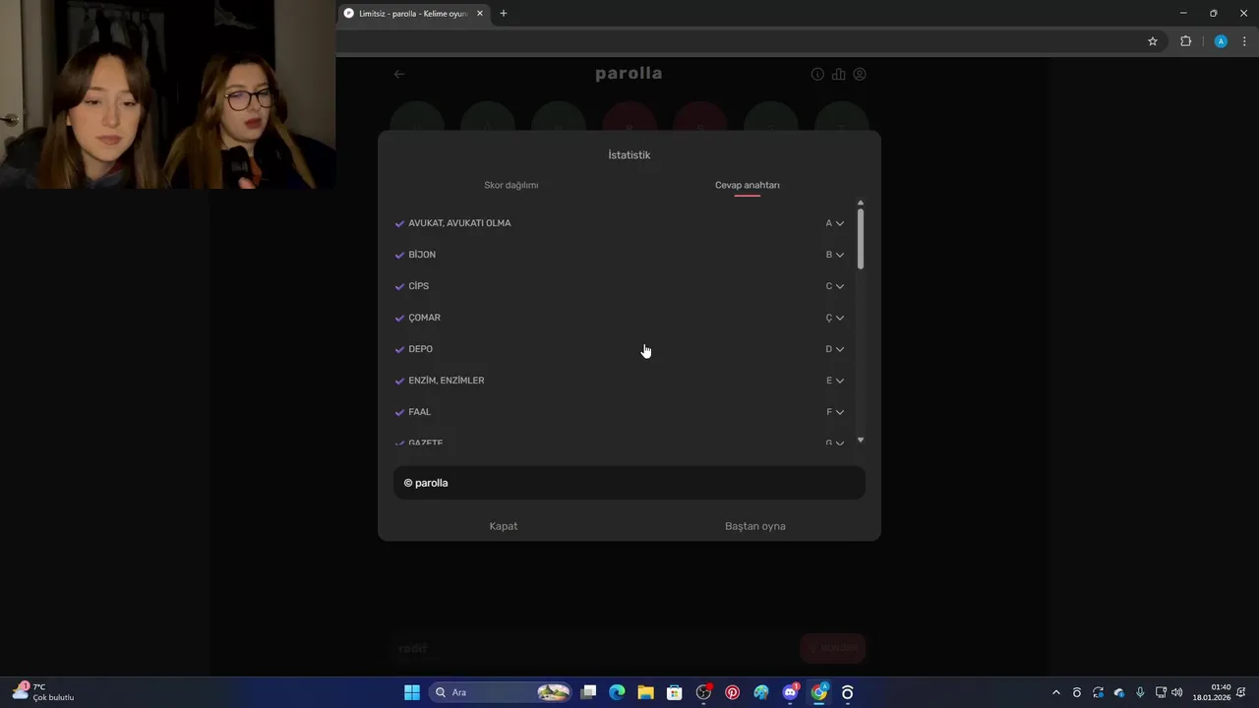The image size is (1259, 708).
Task: Click the answer list scrollbar thumb
Action: tap(861, 239)
